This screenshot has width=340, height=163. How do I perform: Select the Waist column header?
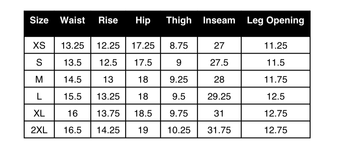click(72, 20)
